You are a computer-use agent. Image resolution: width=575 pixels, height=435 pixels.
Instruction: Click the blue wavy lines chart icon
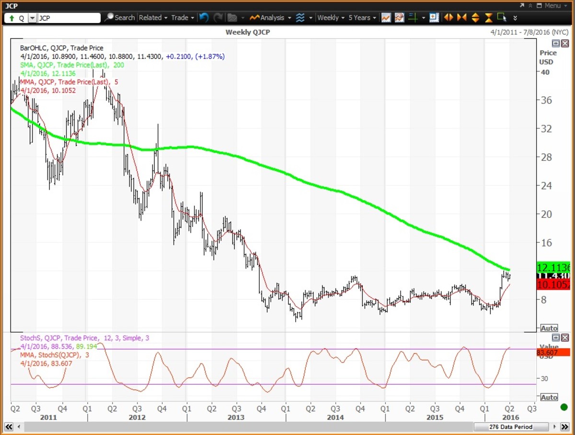click(x=300, y=18)
